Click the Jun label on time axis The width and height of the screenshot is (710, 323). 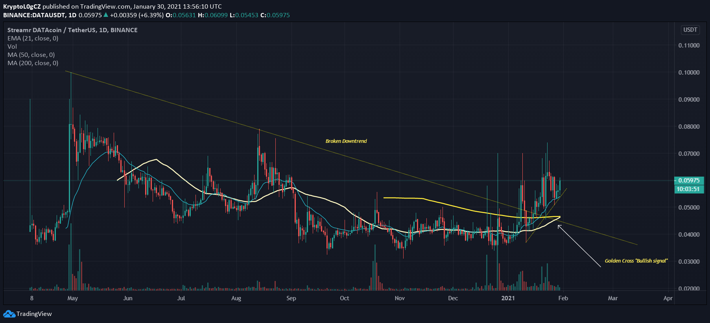click(128, 298)
